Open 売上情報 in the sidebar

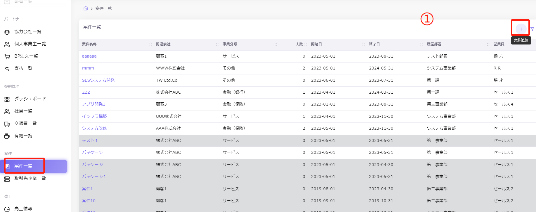click(x=23, y=209)
